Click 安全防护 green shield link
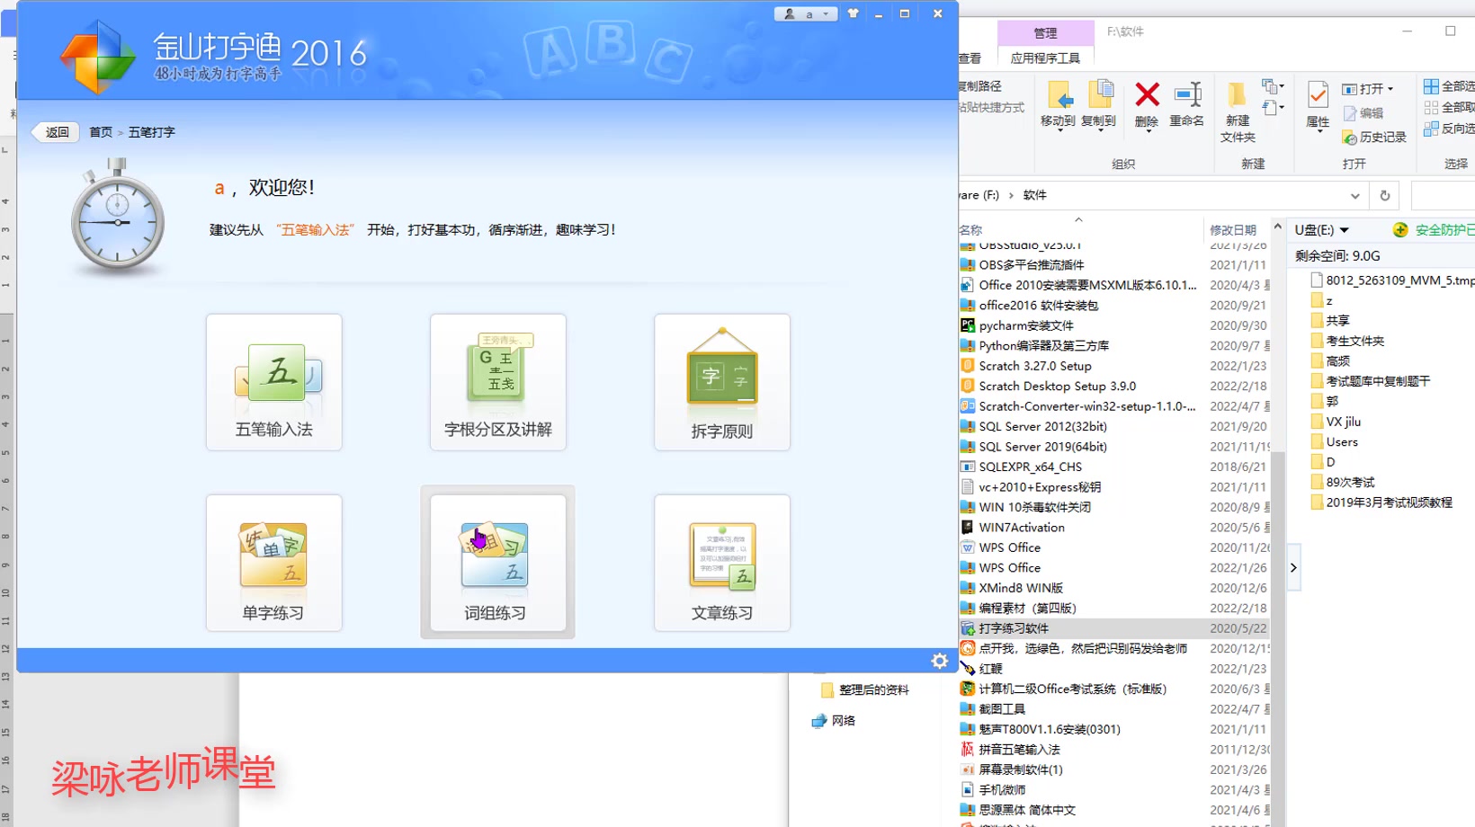The height and width of the screenshot is (827, 1475). (1435, 230)
